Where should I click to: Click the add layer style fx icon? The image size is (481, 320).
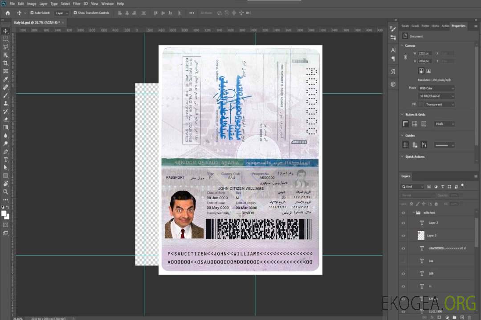click(432, 317)
